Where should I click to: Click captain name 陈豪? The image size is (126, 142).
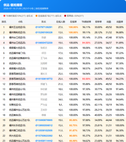tap(44, 37)
